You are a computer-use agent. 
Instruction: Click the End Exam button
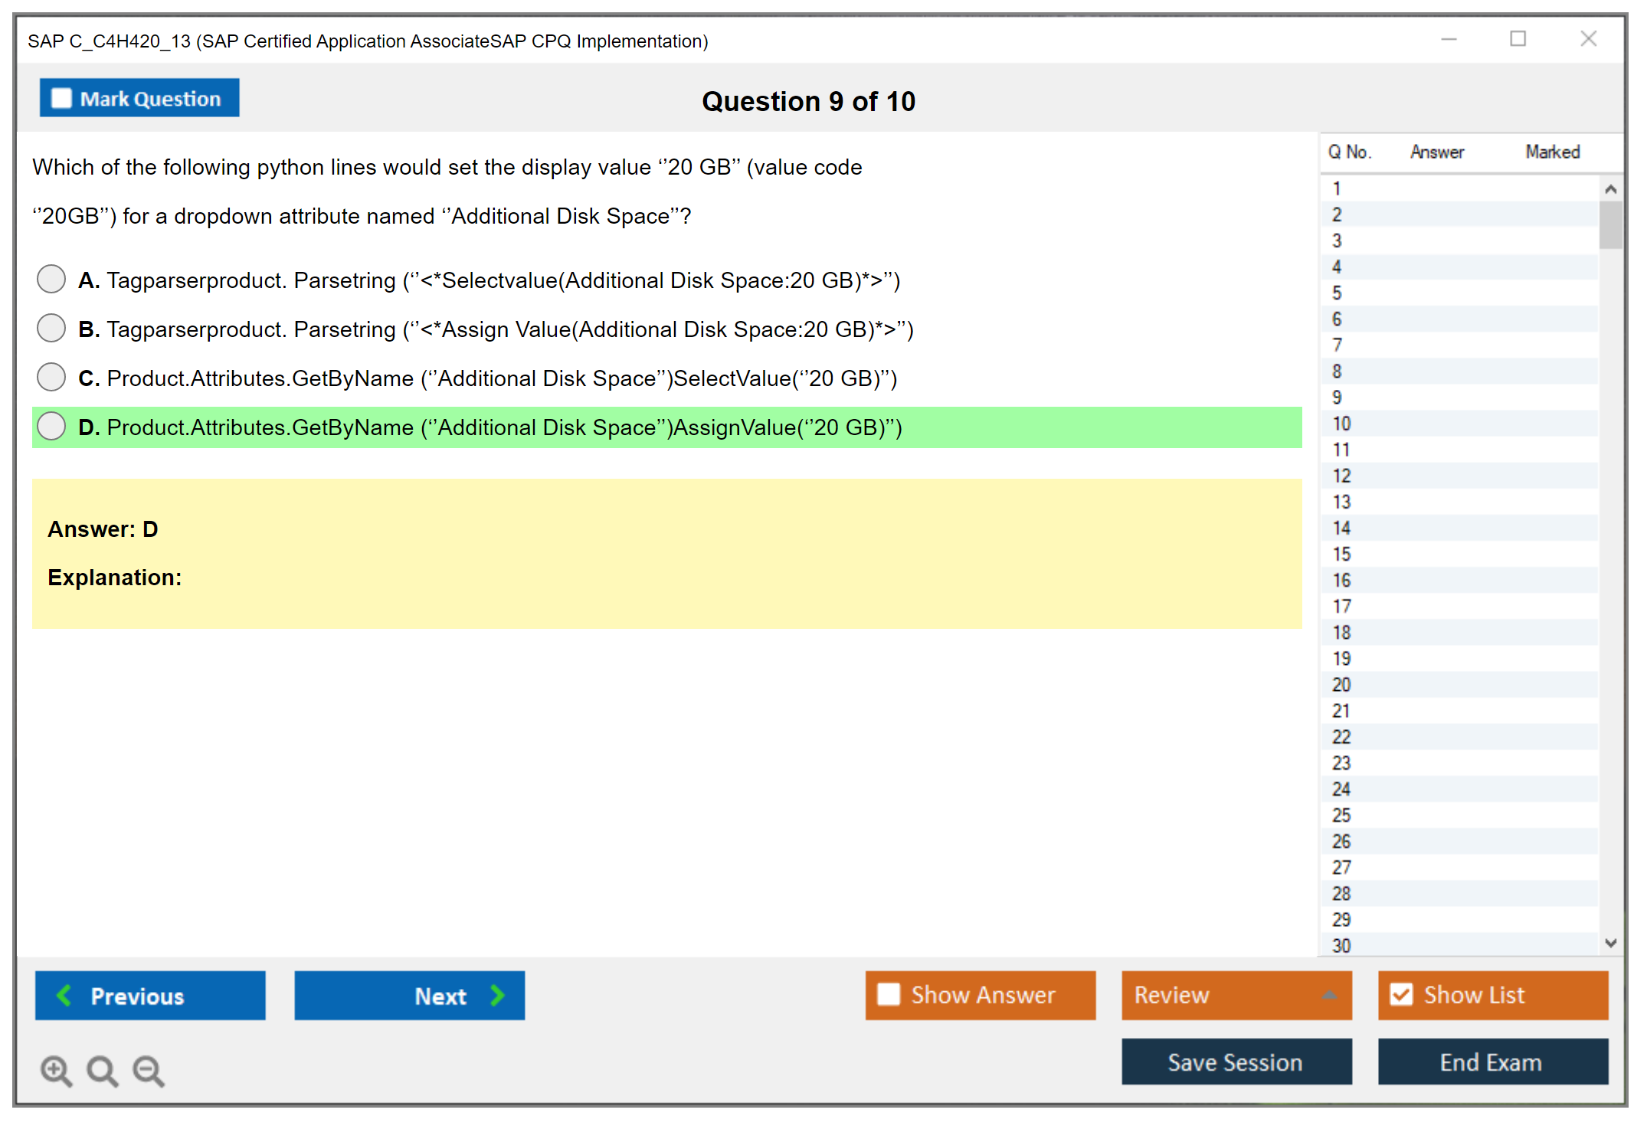(x=1491, y=1062)
